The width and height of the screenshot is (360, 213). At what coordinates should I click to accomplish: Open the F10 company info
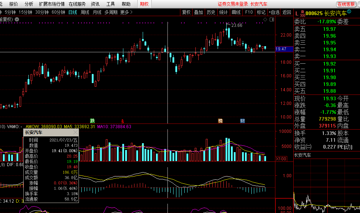click(x=249, y=13)
